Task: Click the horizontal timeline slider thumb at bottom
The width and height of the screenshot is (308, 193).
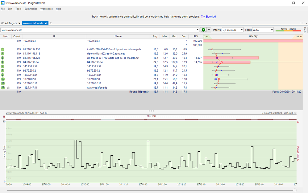Action: pyautogui.click(x=294, y=190)
